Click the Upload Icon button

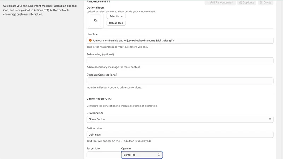pos(116,23)
